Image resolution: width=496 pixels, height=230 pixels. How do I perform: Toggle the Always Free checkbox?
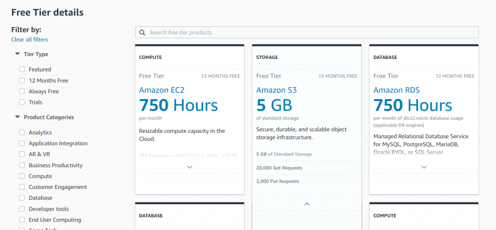tap(22, 91)
